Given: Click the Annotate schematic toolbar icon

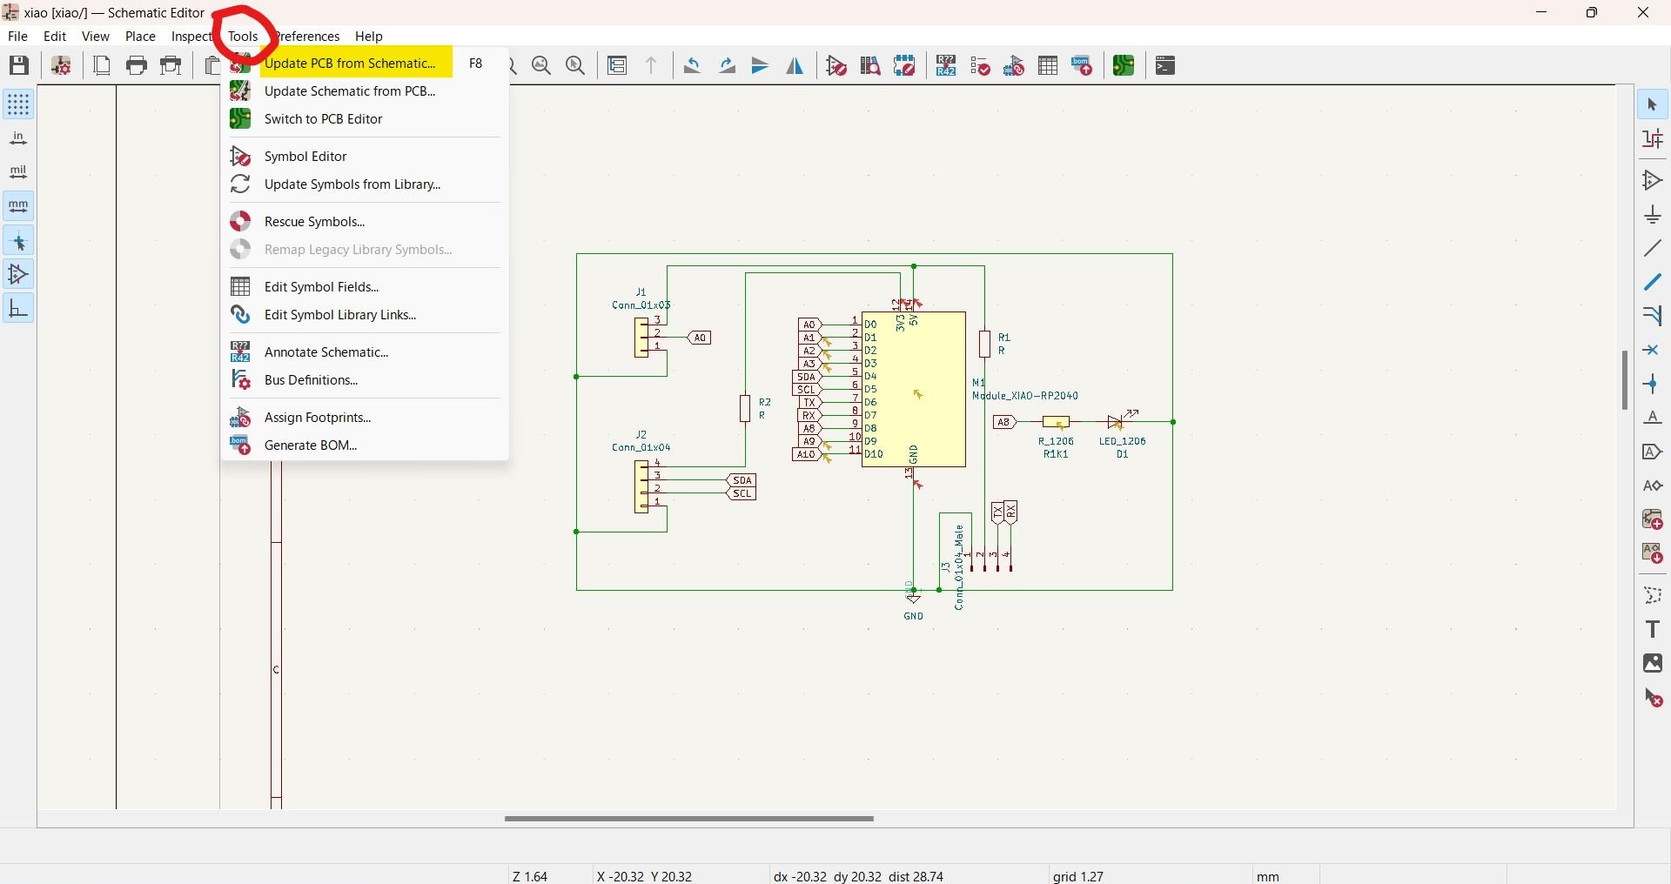Looking at the screenshot, I should coord(947,66).
